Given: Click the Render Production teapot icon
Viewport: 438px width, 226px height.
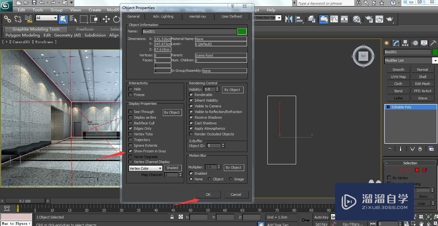Looking at the screenshot, I should [390, 19].
